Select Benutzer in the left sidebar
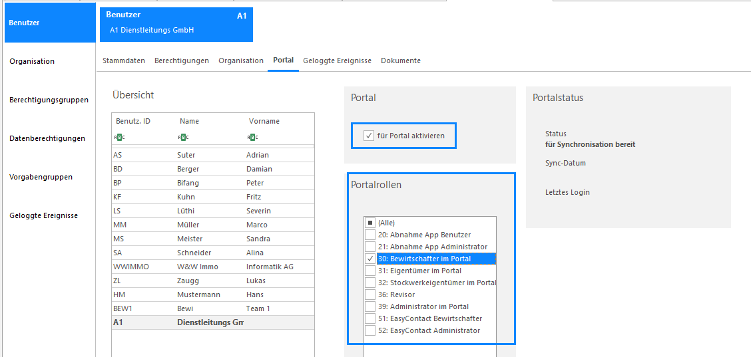 pyautogui.click(x=51, y=23)
